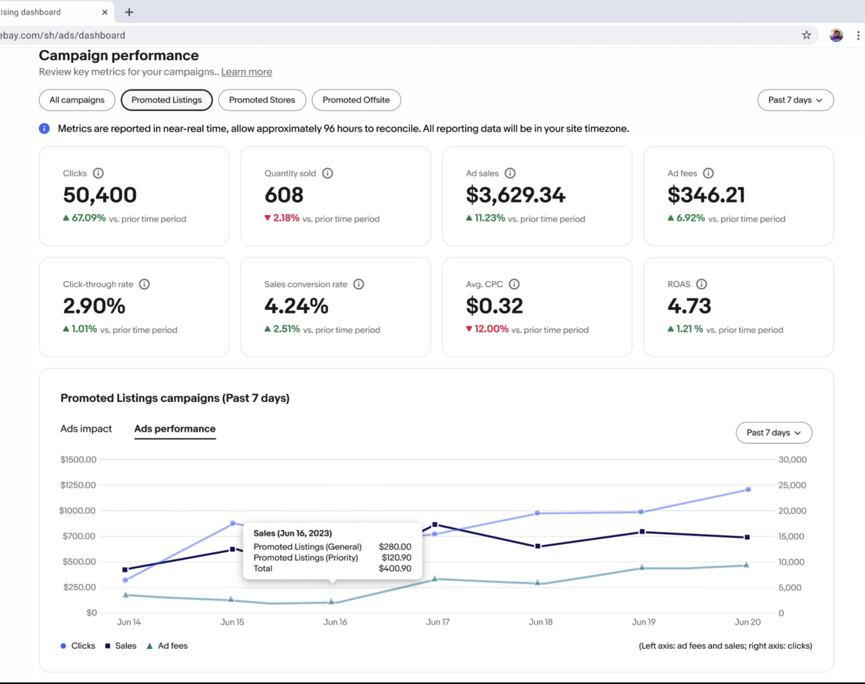Switch to the Ads performance tab
The image size is (865, 684).
pyautogui.click(x=175, y=428)
